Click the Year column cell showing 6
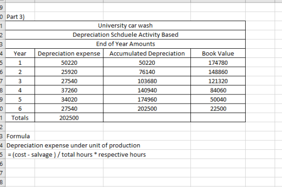The width and height of the screenshot is (282, 187). point(20,109)
